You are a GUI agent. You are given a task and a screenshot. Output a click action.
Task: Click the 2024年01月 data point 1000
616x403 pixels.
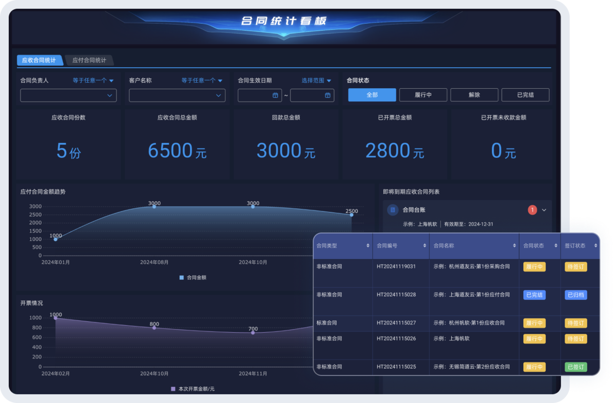click(55, 239)
